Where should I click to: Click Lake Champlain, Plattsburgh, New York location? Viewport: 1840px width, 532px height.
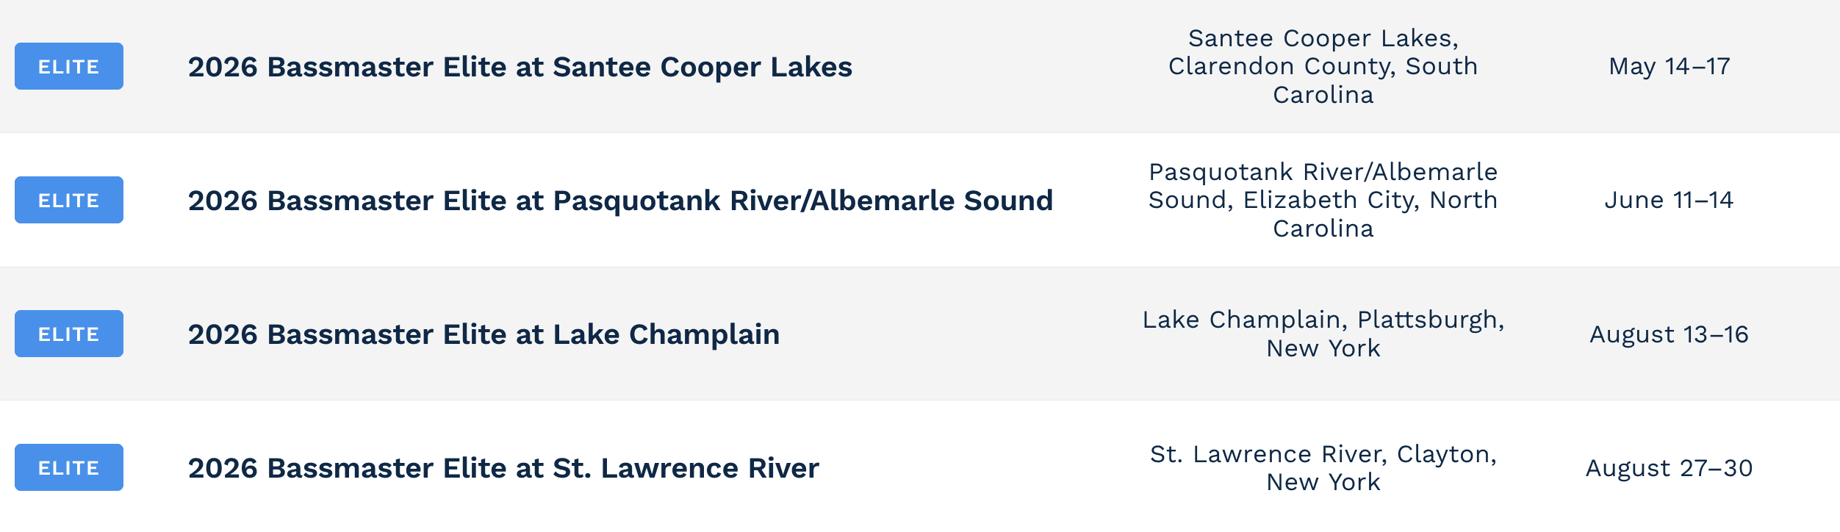pos(1323,334)
